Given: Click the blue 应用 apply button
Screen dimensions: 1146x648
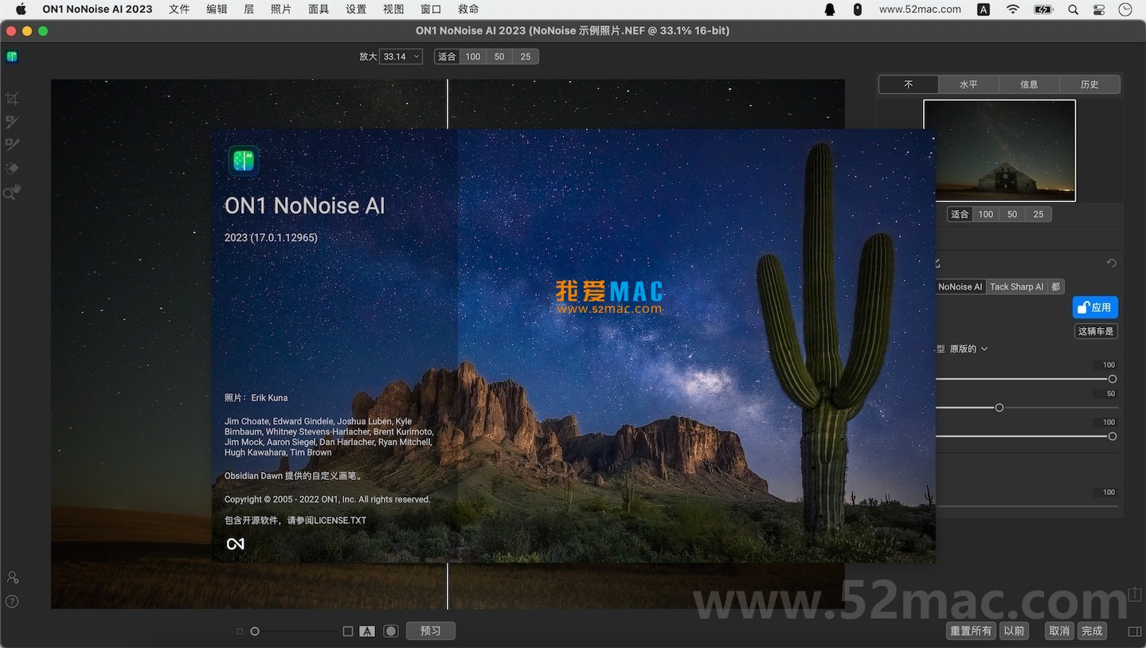Looking at the screenshot, I should pyautogui.click(x=1095, y=306).
